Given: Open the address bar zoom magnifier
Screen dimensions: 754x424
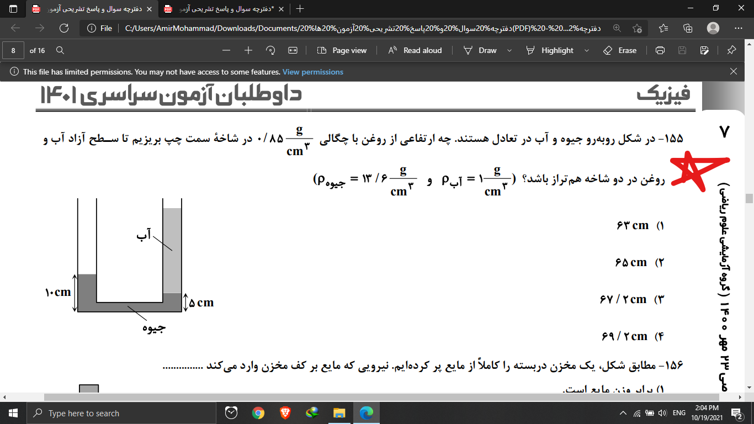Looking at the screenshot, I should pos(617,28).
